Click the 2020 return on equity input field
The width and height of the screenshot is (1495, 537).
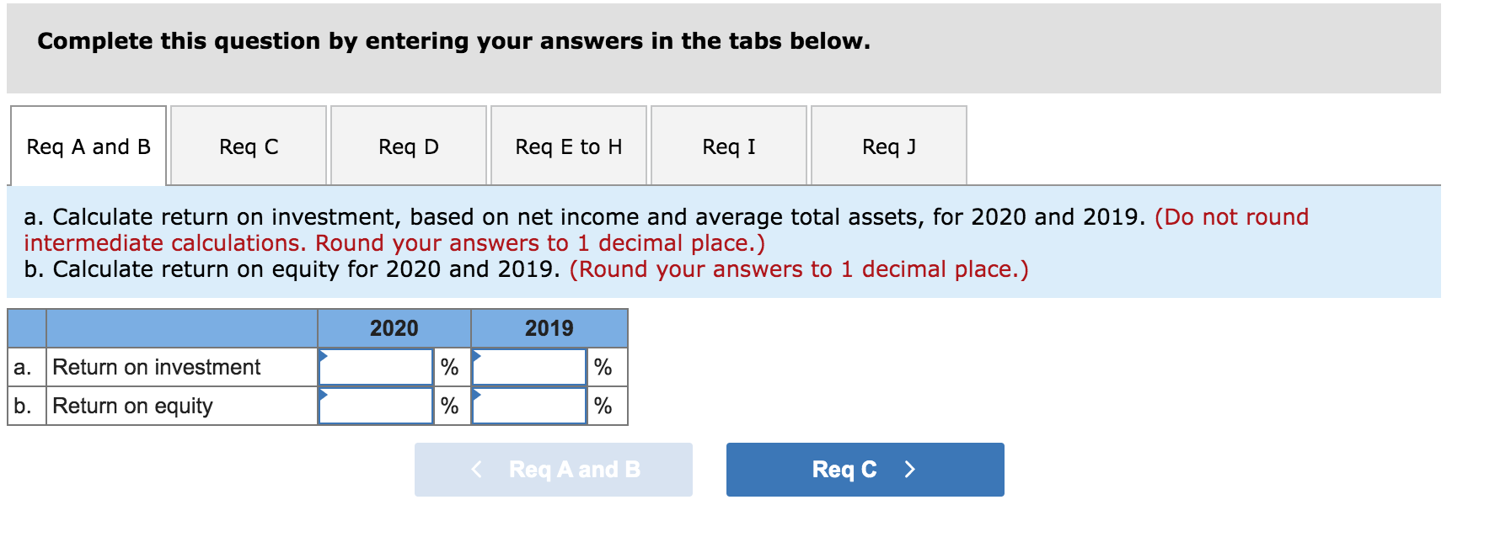tap(377, 406)
